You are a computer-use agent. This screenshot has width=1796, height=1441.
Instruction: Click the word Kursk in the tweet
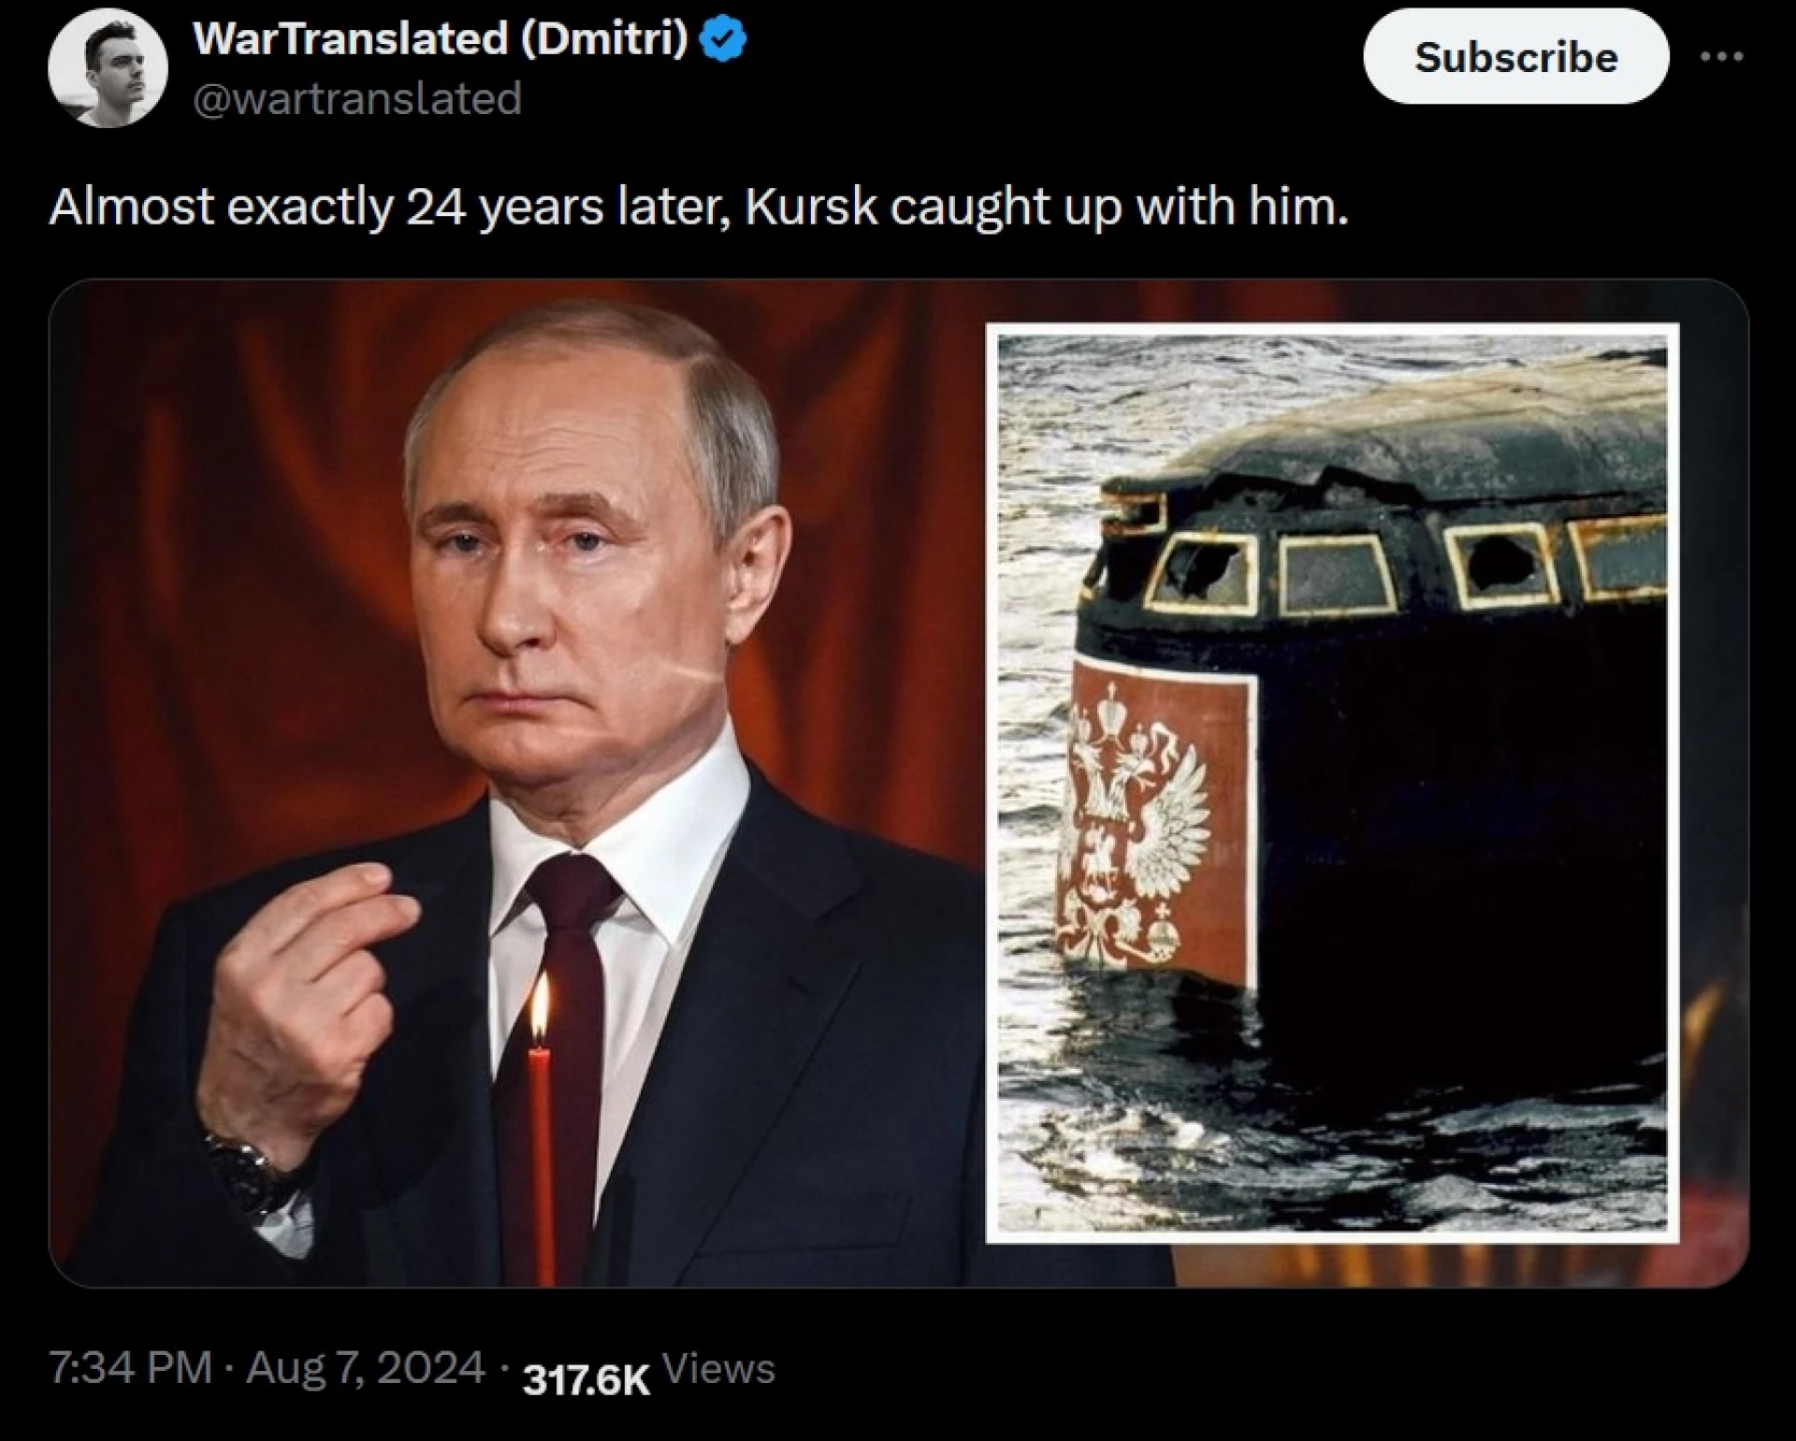(810, 206)
